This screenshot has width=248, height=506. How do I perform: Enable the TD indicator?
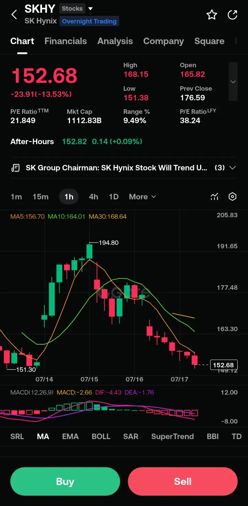237,436
